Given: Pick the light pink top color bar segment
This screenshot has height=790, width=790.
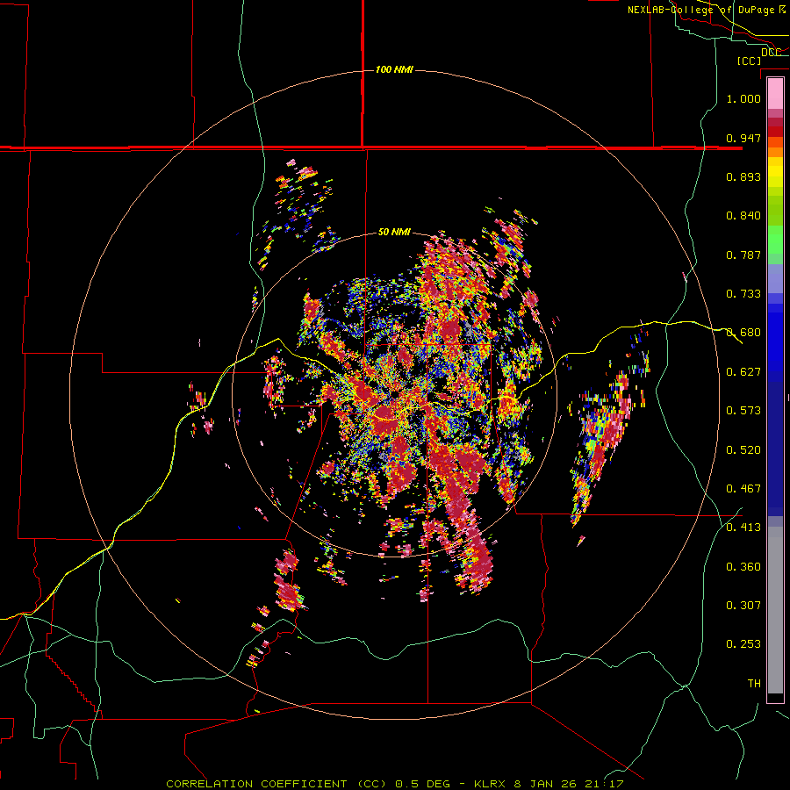Looking at the screenshot, I should click(775, 93).
